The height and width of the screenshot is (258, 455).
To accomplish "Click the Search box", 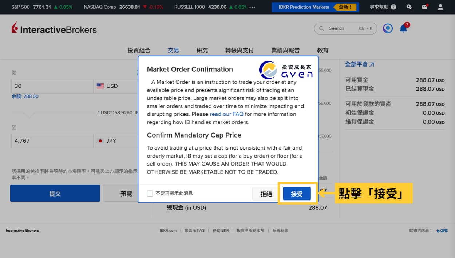I will coord(345,28).
